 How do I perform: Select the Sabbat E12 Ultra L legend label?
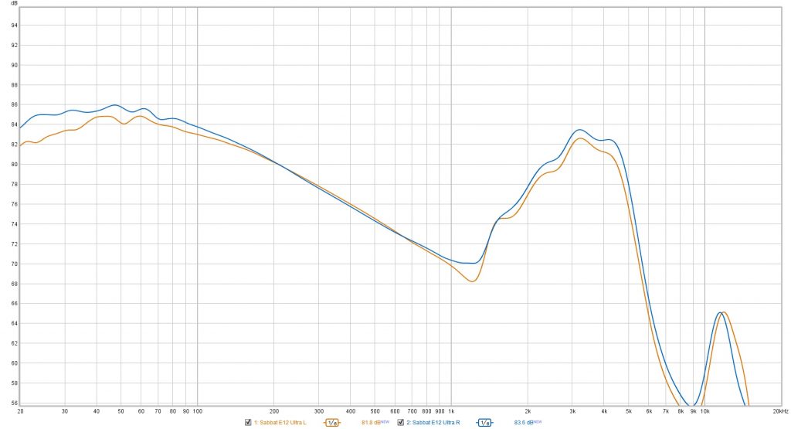pos(280,422)
